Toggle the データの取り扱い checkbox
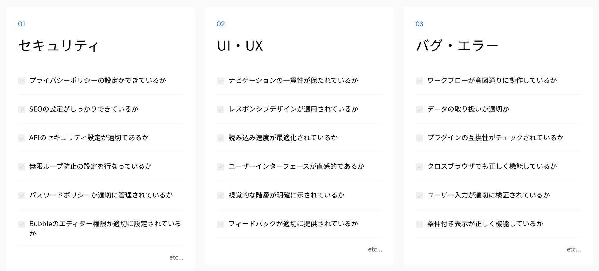Screen dimensions: 599x271 pyautogui.click(x=419, y=110)
